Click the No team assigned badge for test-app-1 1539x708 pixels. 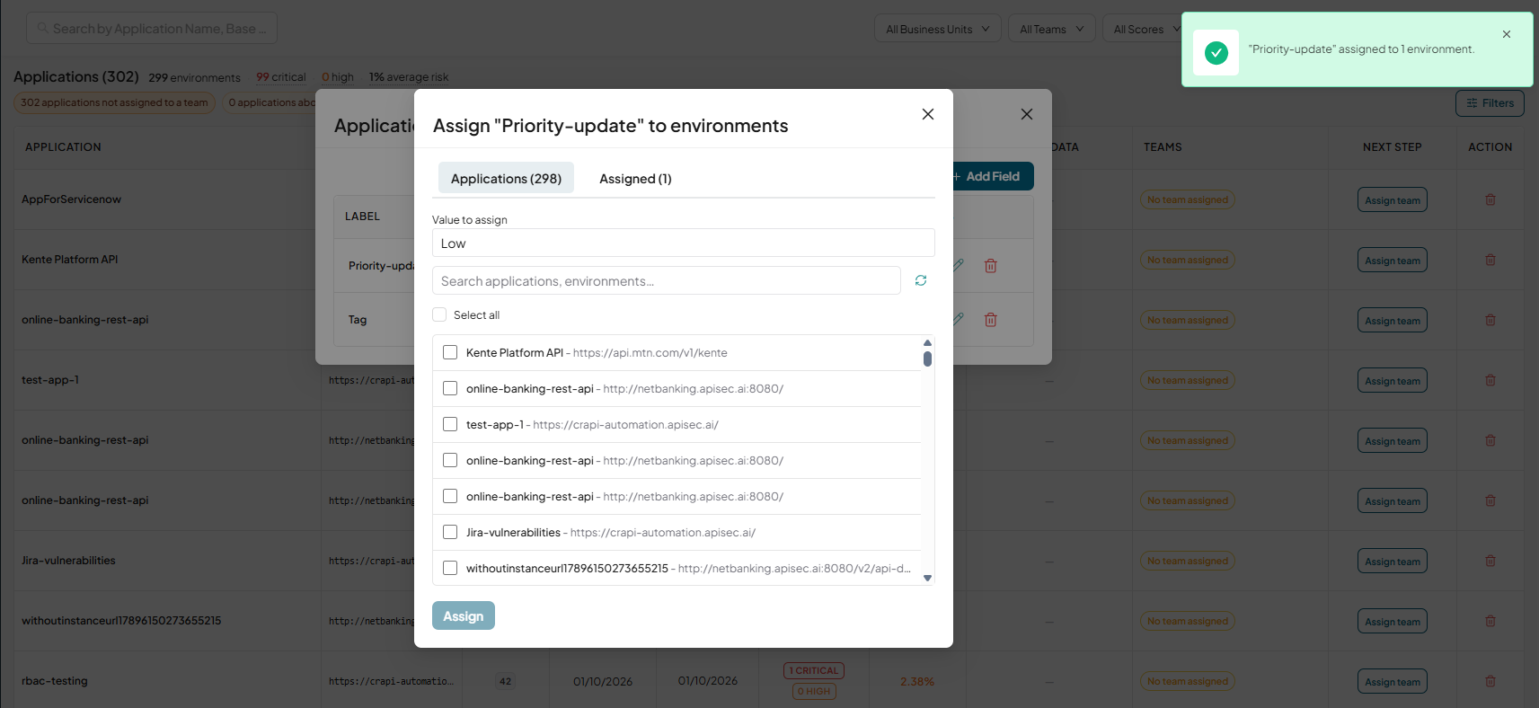pos(1188,380)
